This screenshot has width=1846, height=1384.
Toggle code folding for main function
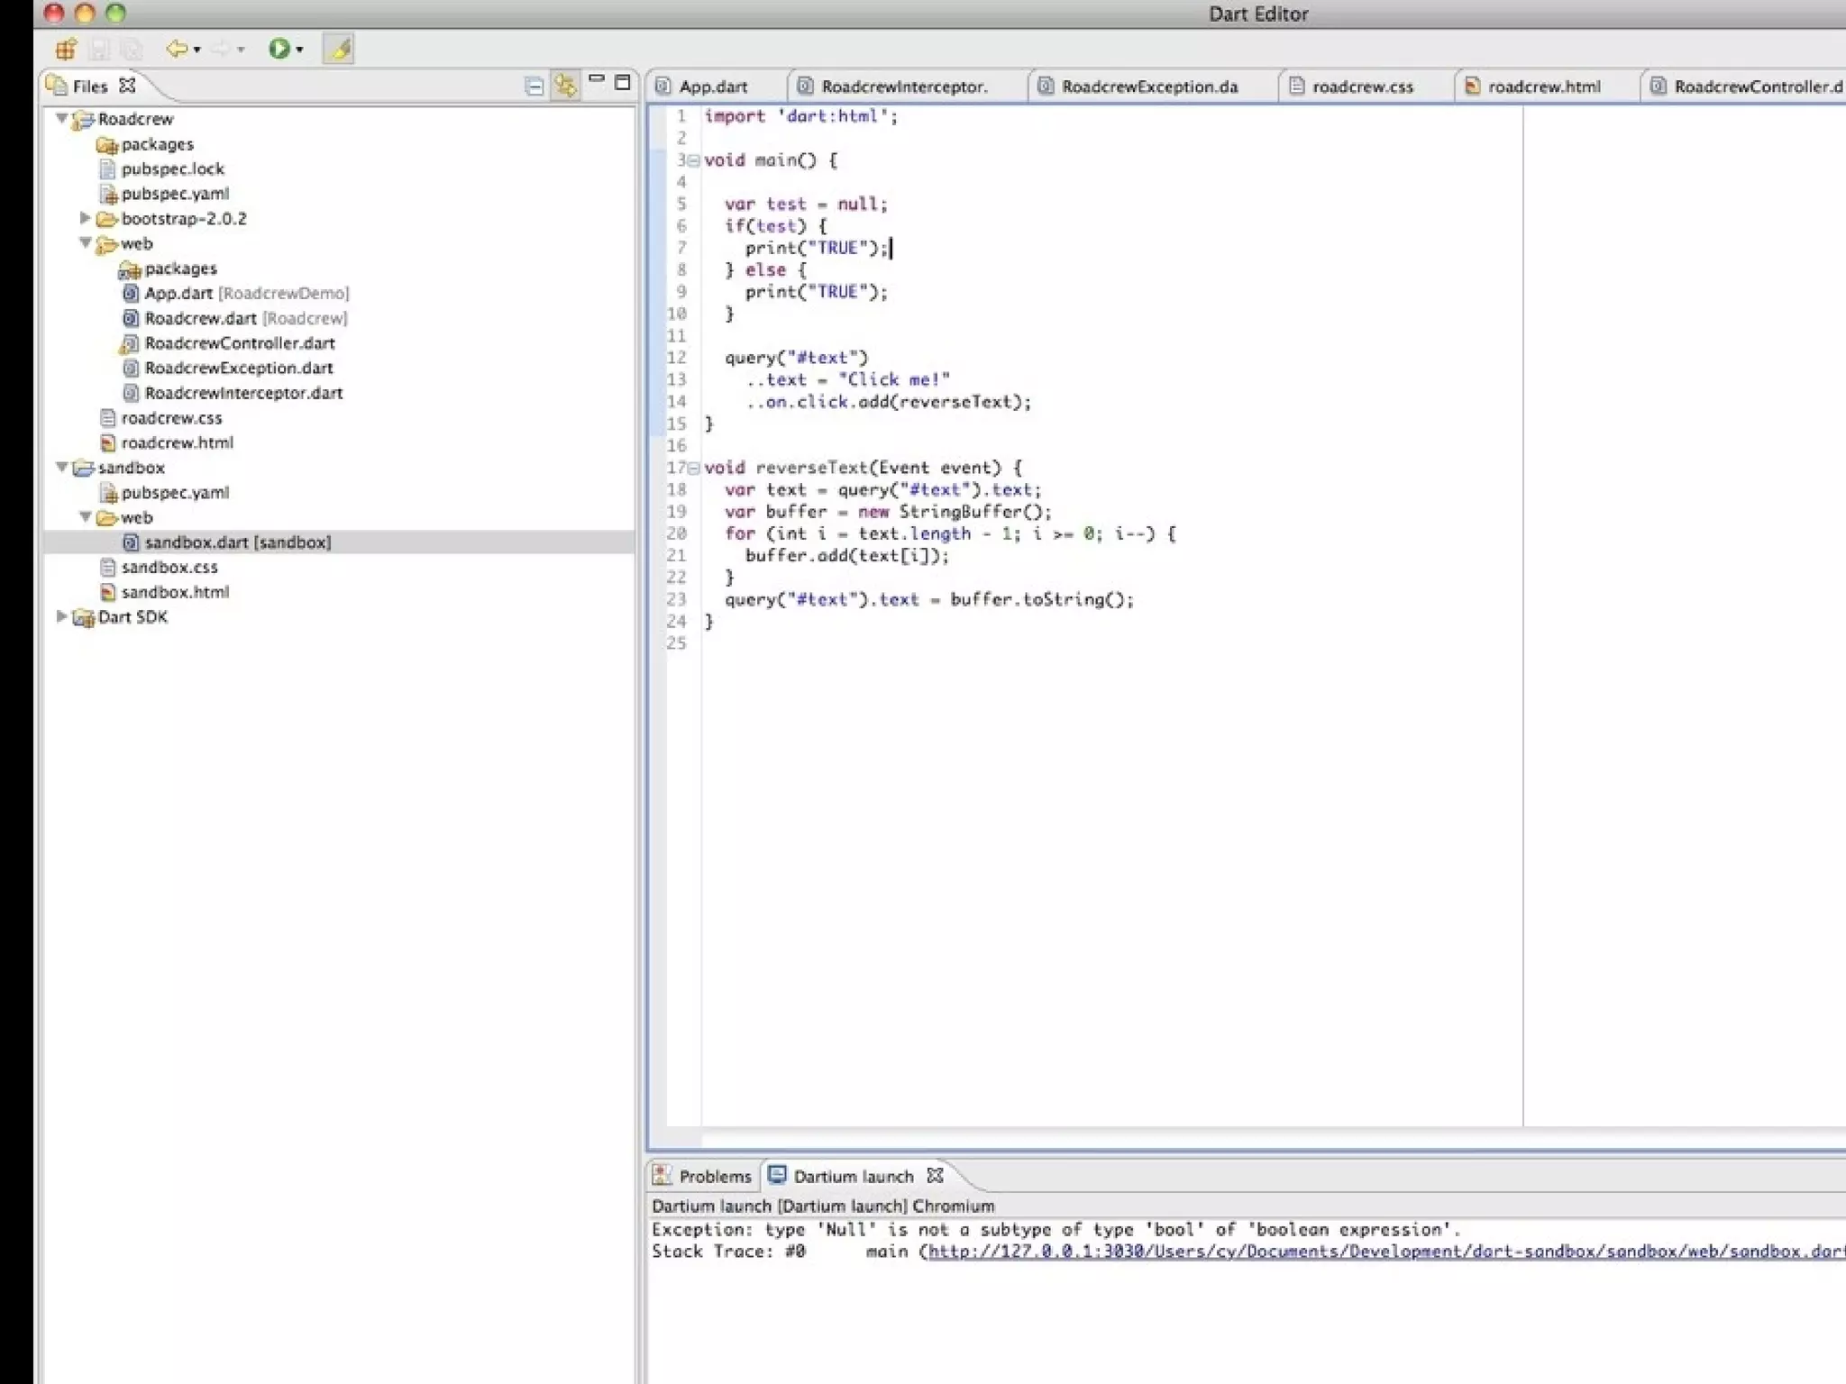tap(693, 160)
